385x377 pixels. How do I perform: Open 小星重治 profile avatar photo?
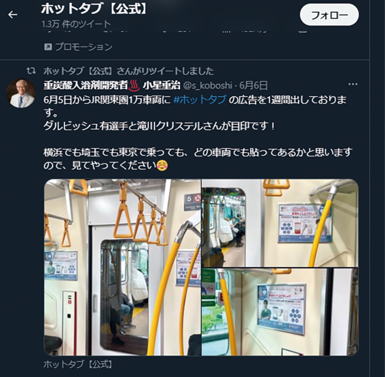tap(21, 93)
